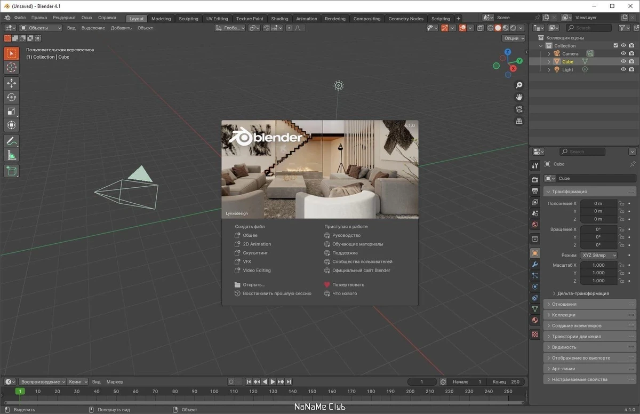Open the Edit menu
640x414 pixels.
(x=39, y=18)
